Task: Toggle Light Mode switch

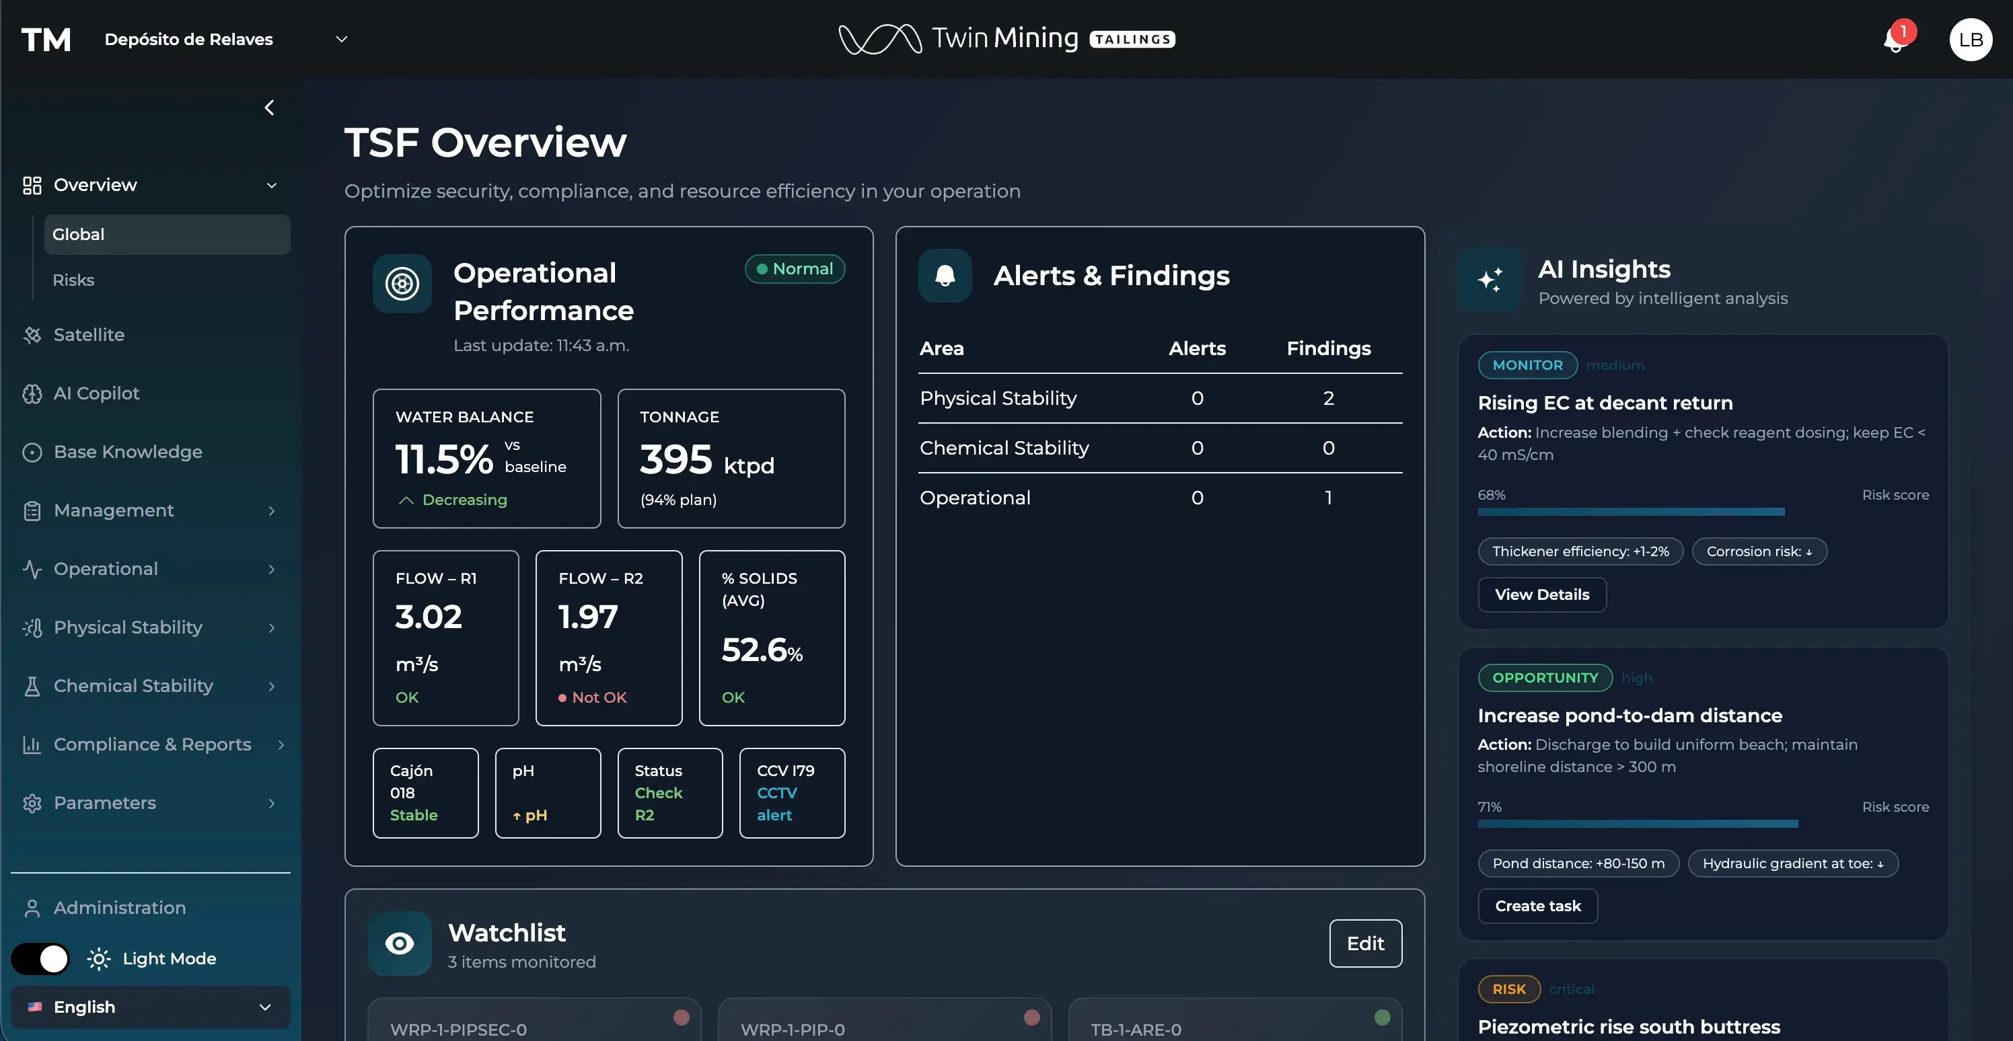Action: 40,958
